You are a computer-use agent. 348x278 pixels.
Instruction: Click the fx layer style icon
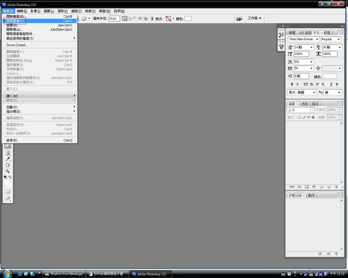[299, 187]
